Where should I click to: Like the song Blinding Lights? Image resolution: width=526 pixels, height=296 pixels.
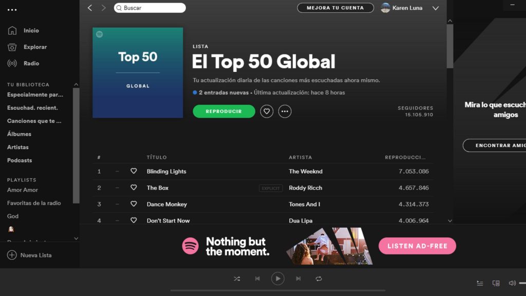134,171
